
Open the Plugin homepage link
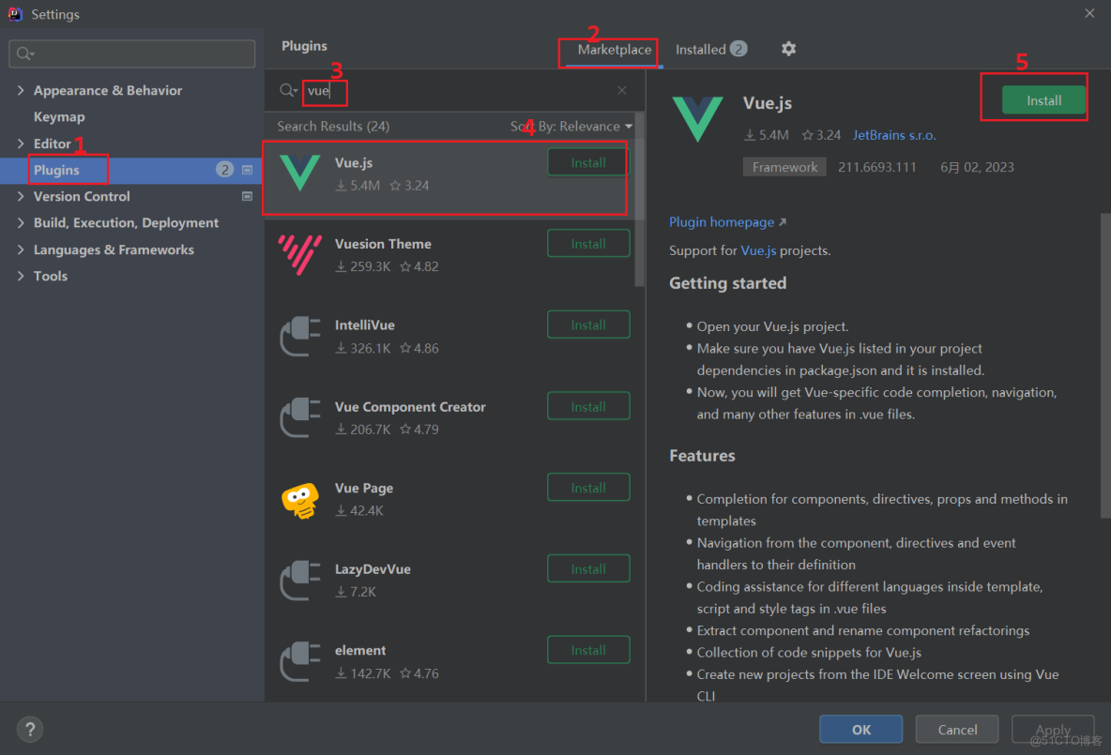click(x=722, y=221)
